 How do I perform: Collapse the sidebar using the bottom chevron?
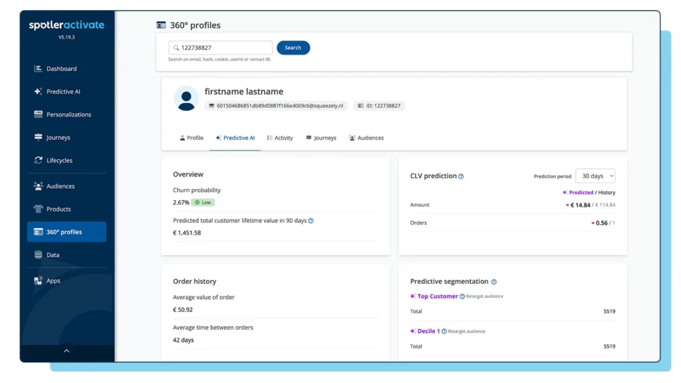pyautogui.click(x=66, y=350)
